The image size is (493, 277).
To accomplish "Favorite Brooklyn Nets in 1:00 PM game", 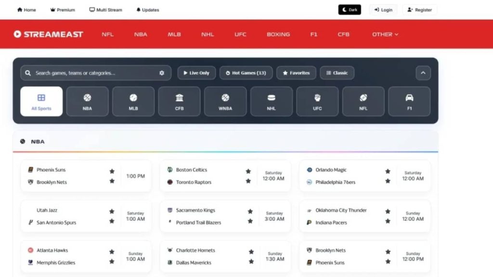I will (x=112, y=181).
